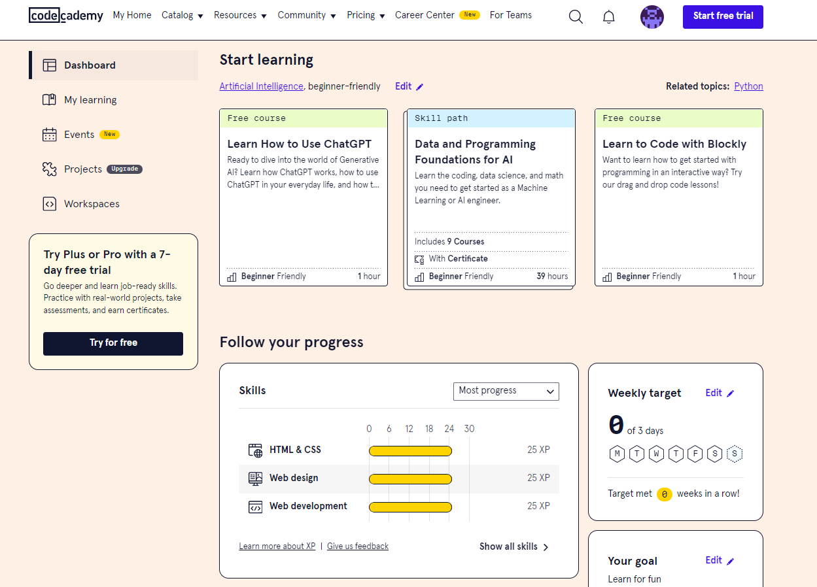Expand the Catalog dropdown menu
The width and height of the screenshot is (817, 587).
tap(183, 15)
